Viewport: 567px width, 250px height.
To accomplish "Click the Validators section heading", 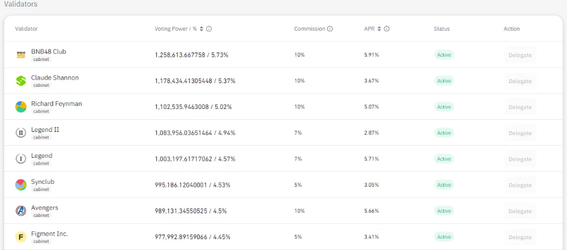I will tap(21, 4).
